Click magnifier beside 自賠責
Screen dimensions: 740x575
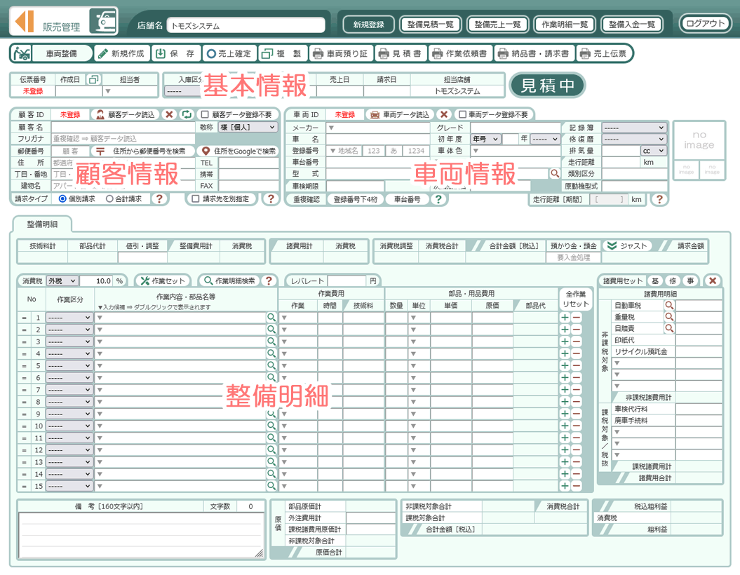669,328
